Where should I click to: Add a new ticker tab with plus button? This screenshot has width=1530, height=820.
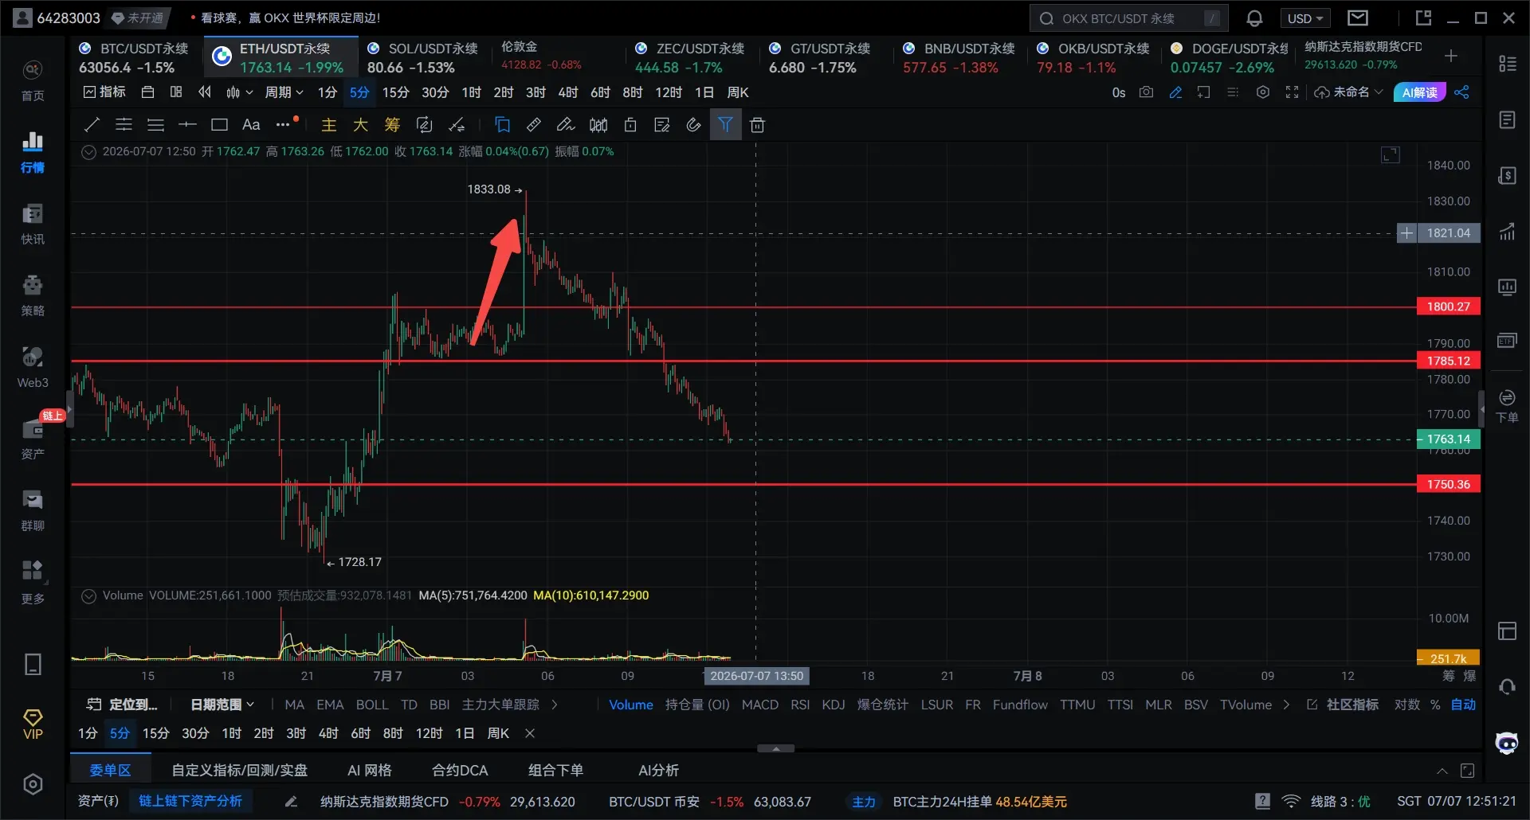(1451, 56)
